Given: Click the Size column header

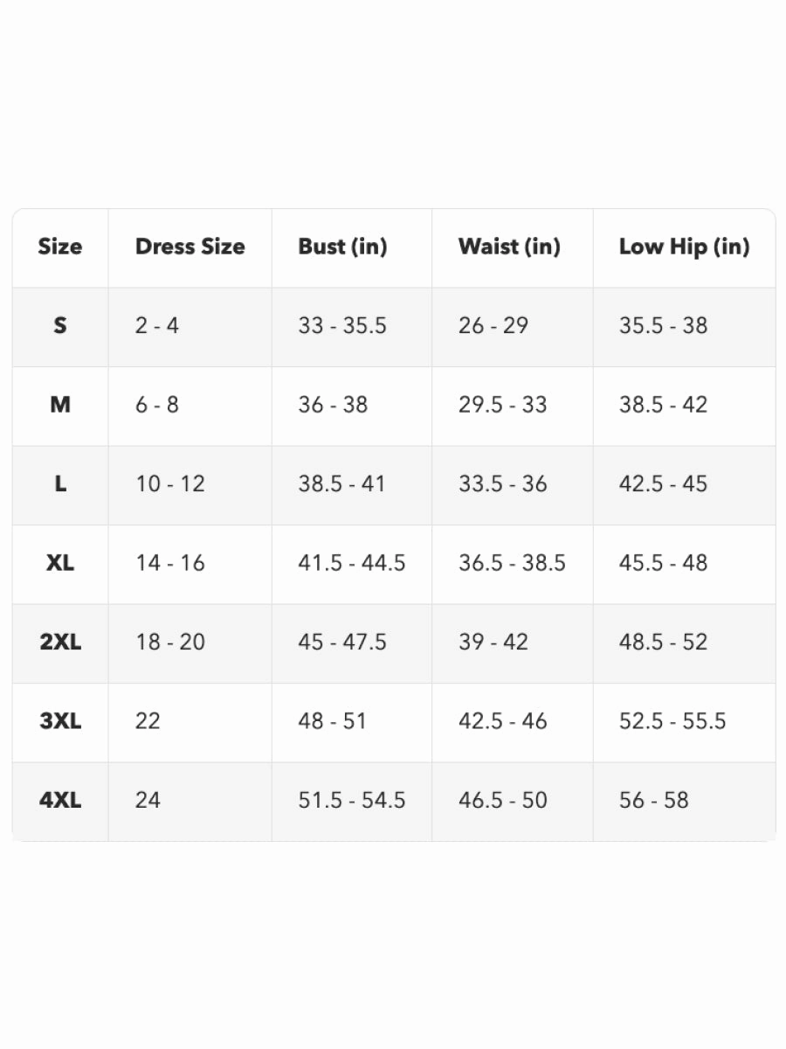Looking at the screenshot, I should point(60,247).
